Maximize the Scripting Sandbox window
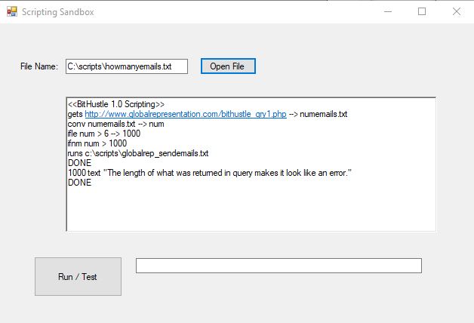Image resolution: width=474 pixels, height=323 pixels. pos(422,11)
